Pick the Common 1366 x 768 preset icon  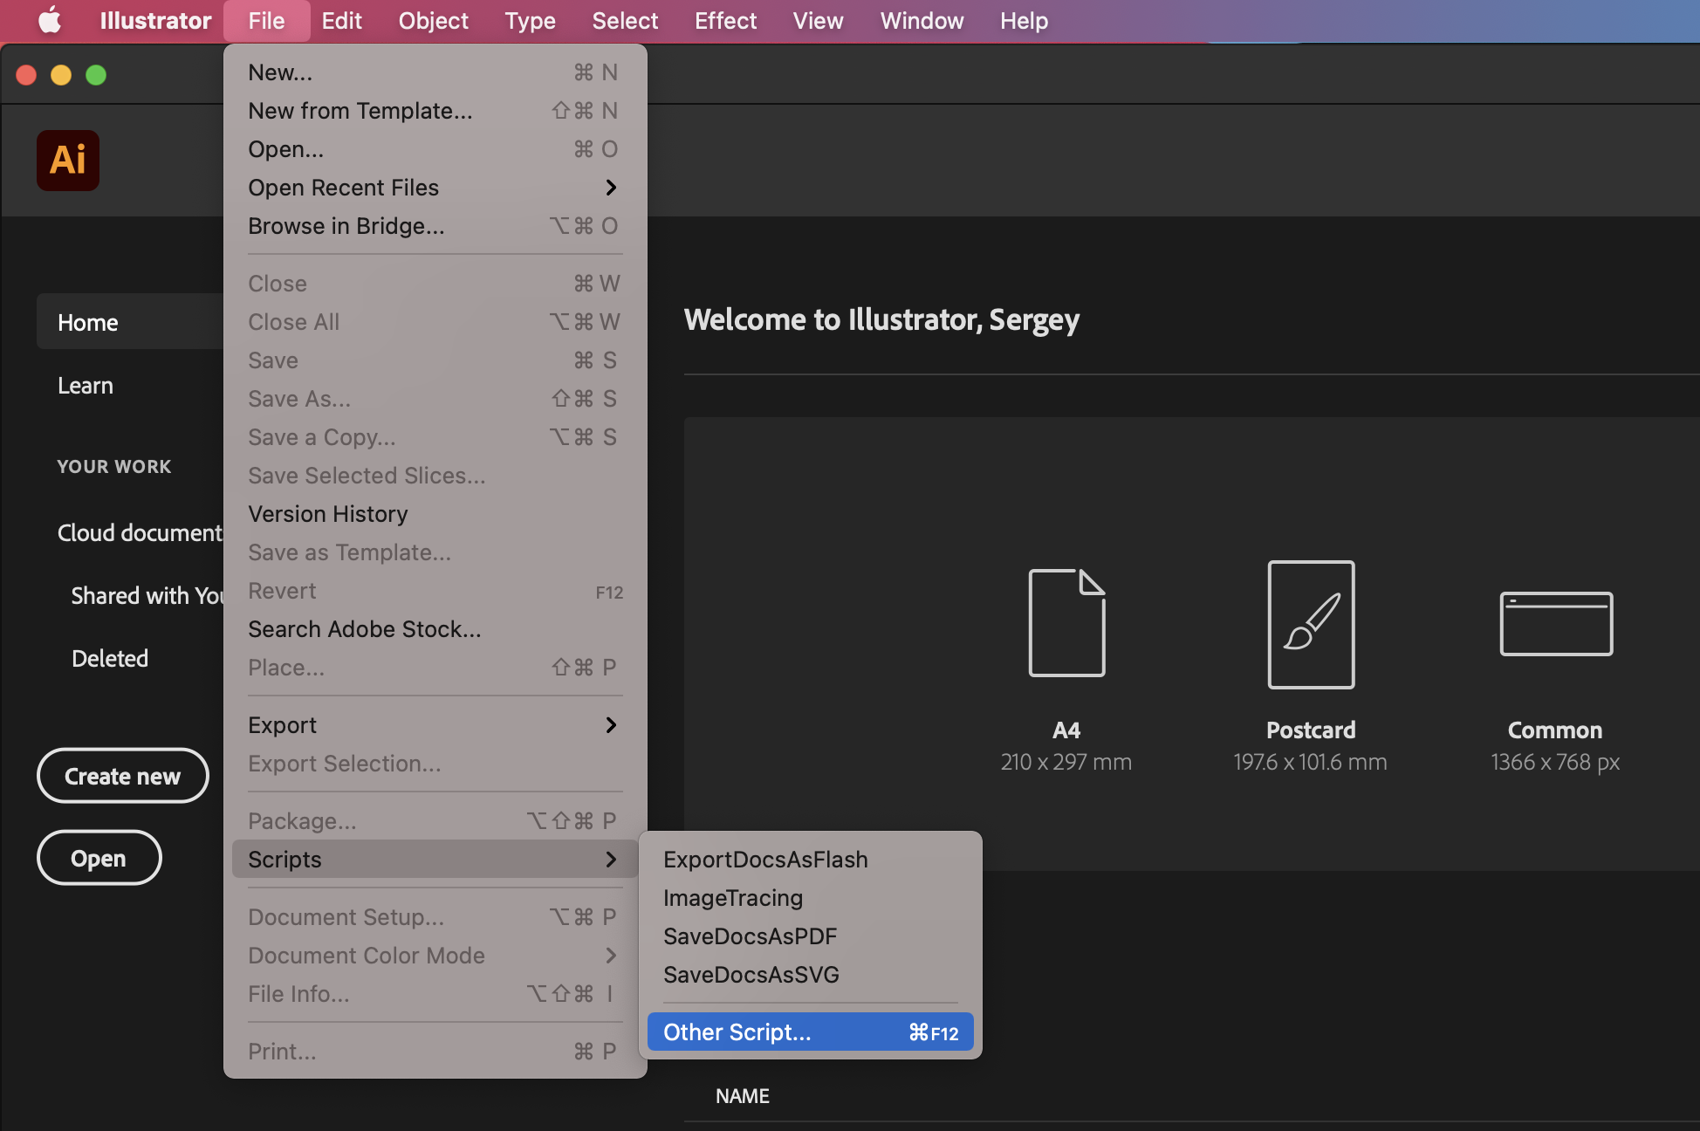(x=1555, y=624)
